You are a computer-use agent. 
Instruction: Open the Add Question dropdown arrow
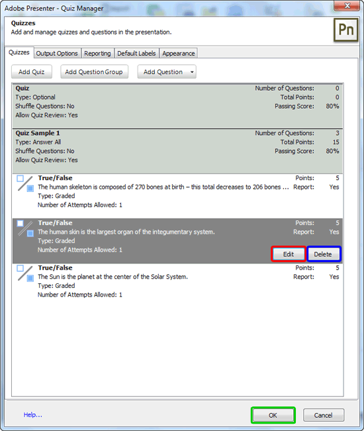192,72
